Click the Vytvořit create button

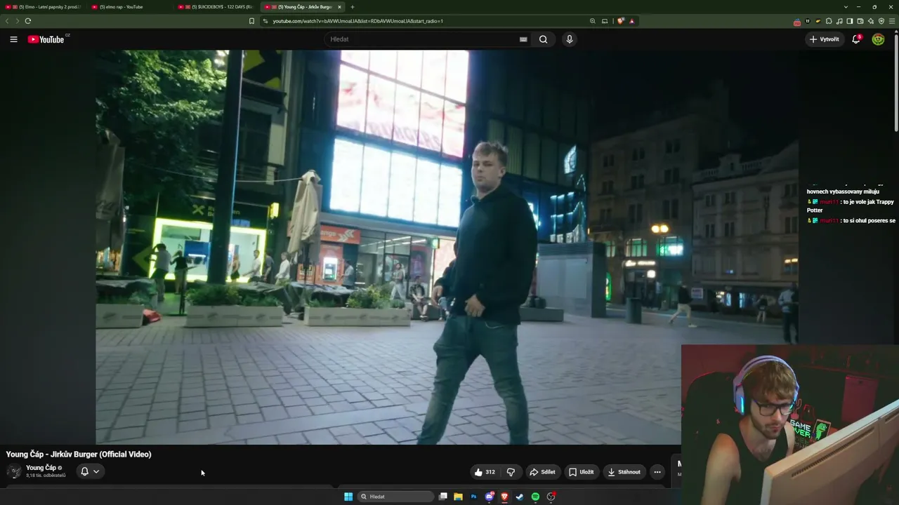[x=825, y=39]
